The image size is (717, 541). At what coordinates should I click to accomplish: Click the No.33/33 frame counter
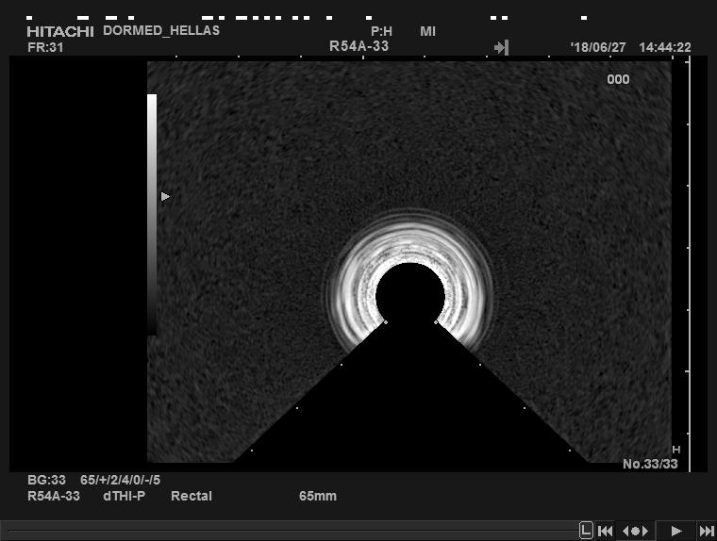[x=650, y=464]
